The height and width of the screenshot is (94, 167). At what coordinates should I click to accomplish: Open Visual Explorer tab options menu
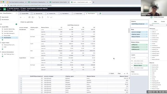point(96,14)
